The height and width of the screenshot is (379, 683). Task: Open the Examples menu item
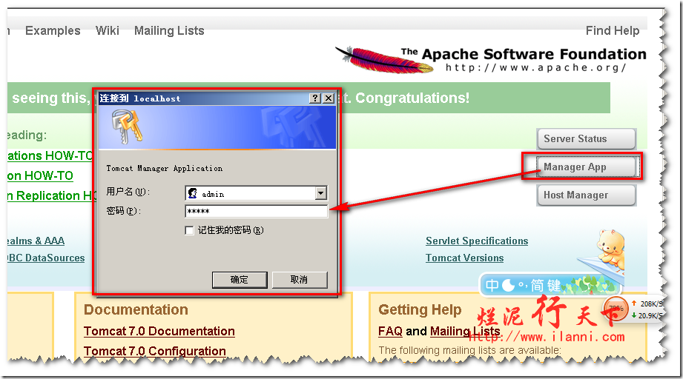pos(53,30)
